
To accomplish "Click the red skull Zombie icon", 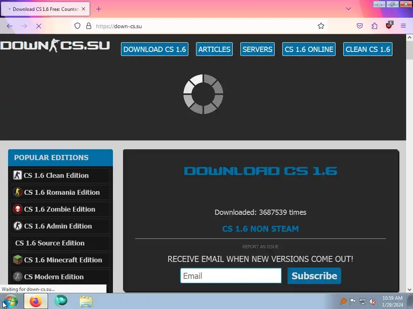I will tap(18, 209).
